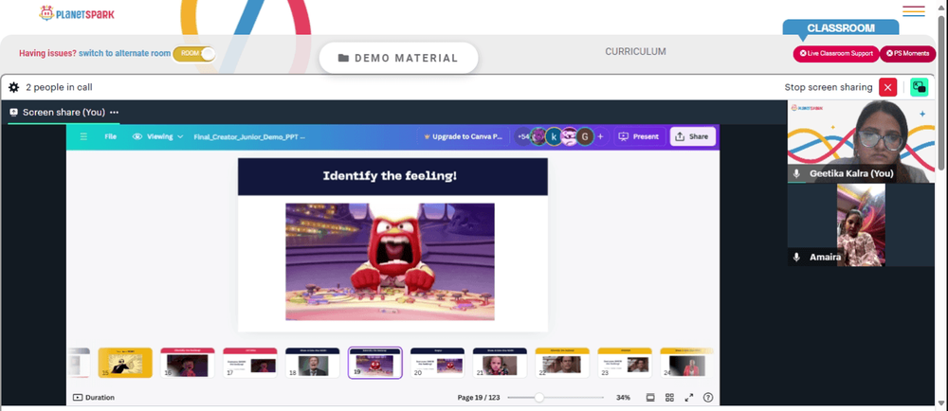Click the Final_Creator_Junior_Demo_PPT file name

(249, 137)
